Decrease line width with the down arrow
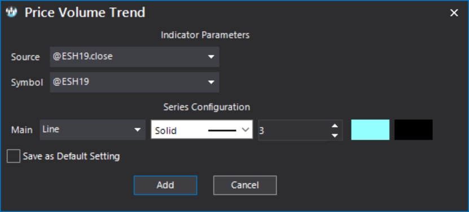This screenshot has height=212, width=469. point(335,135)
